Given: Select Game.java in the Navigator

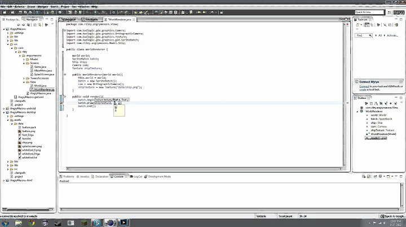Looking at the screenshot, I should 40,67.
